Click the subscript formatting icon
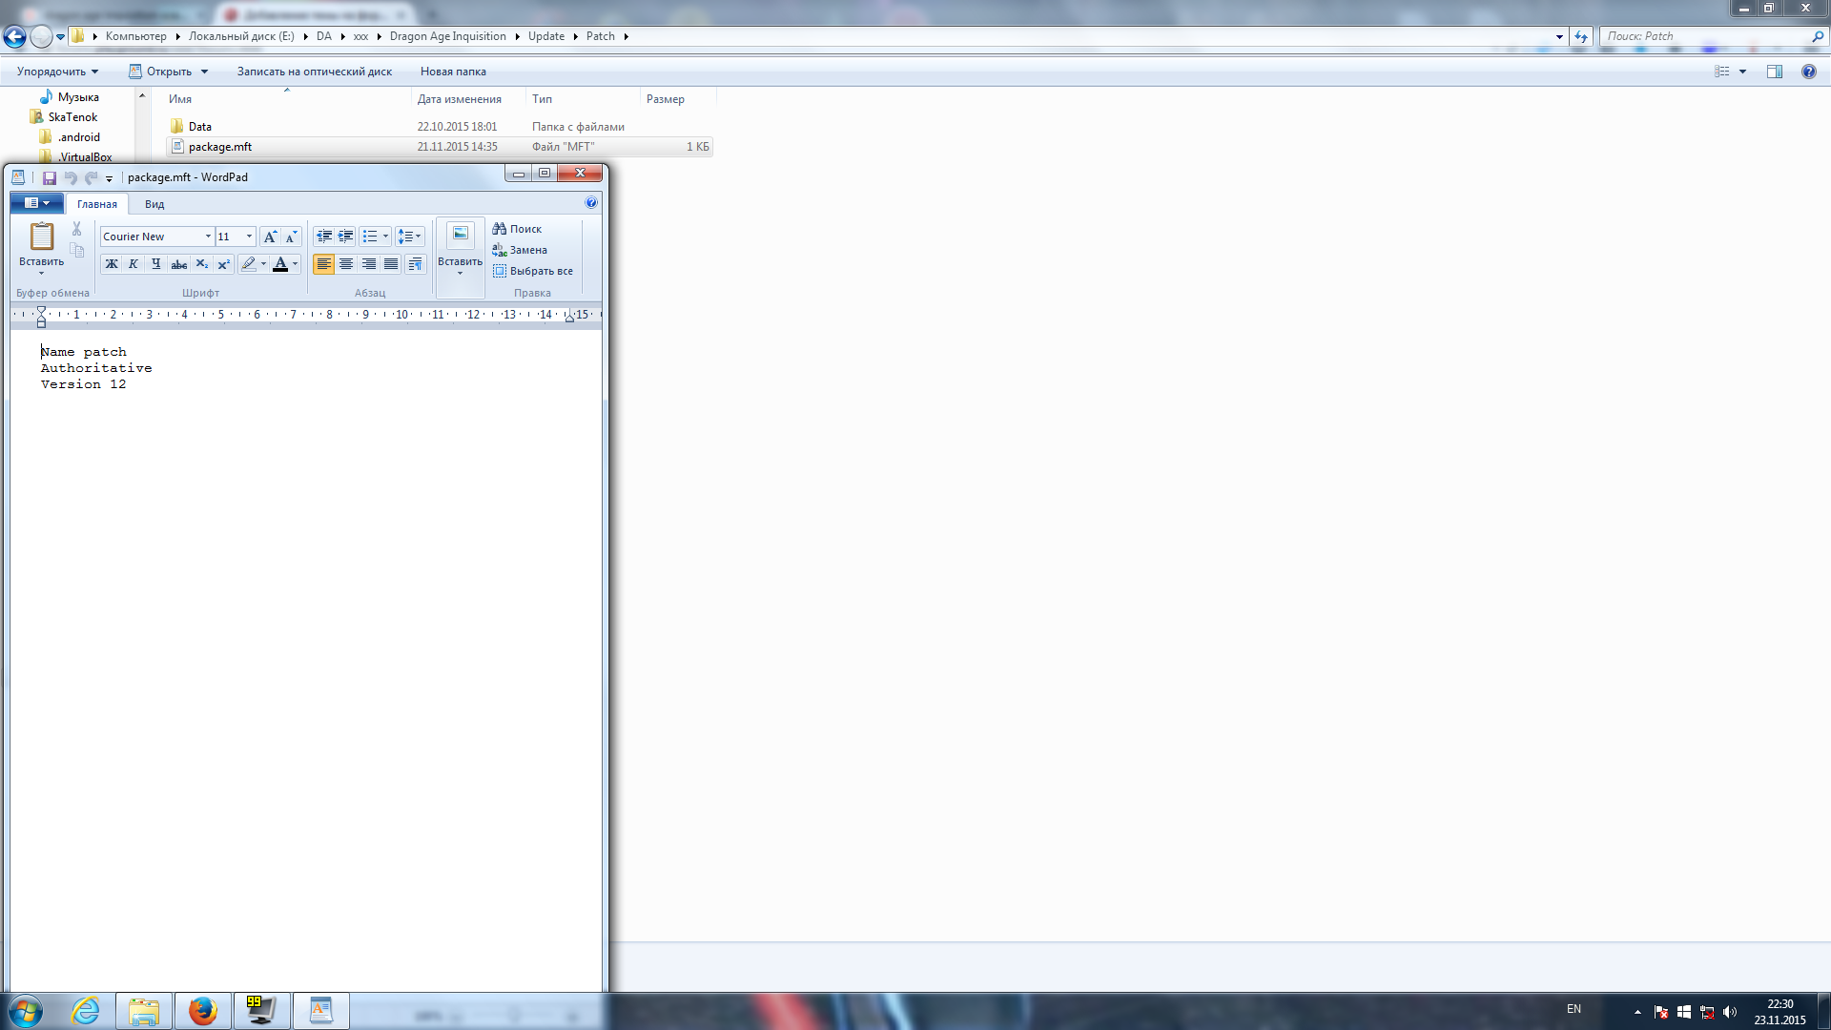This screenshot has width=1831, height=1030. (x=201, y=264)
